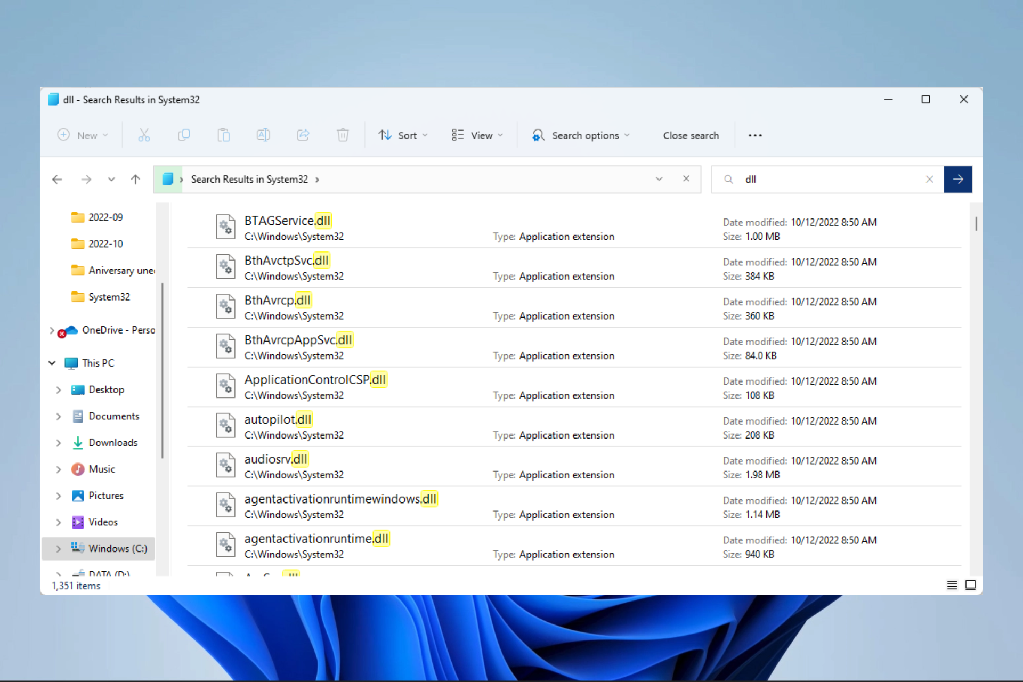Click Size 1.98 MB of audiosrv.dll

(751, 475)
